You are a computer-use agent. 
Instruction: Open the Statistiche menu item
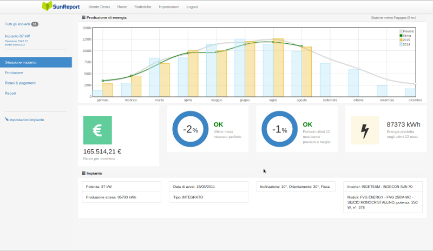tap(143, 6)
